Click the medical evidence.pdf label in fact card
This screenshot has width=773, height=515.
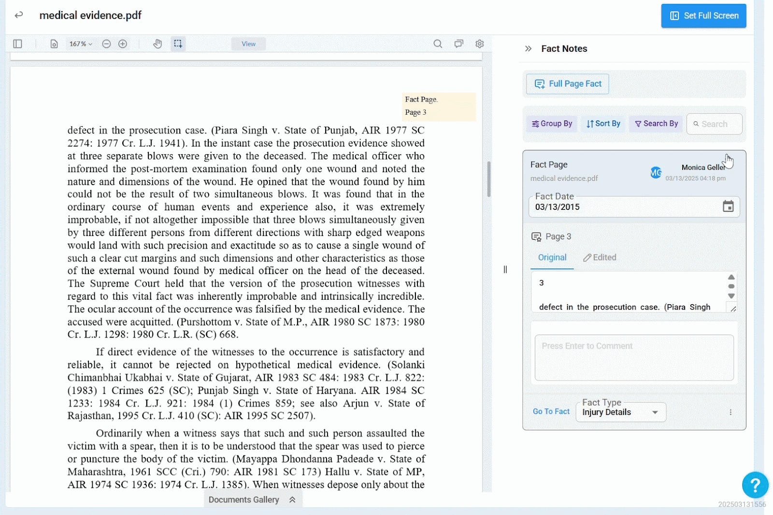(564, 178)
